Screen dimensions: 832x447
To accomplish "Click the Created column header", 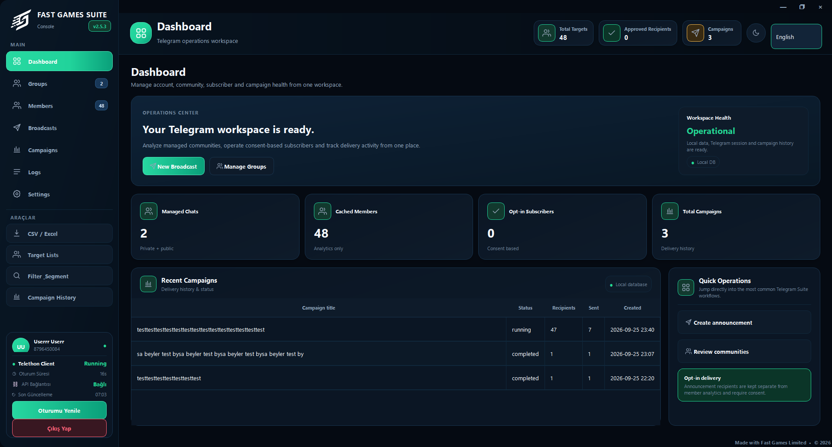I will pos(632,308).
